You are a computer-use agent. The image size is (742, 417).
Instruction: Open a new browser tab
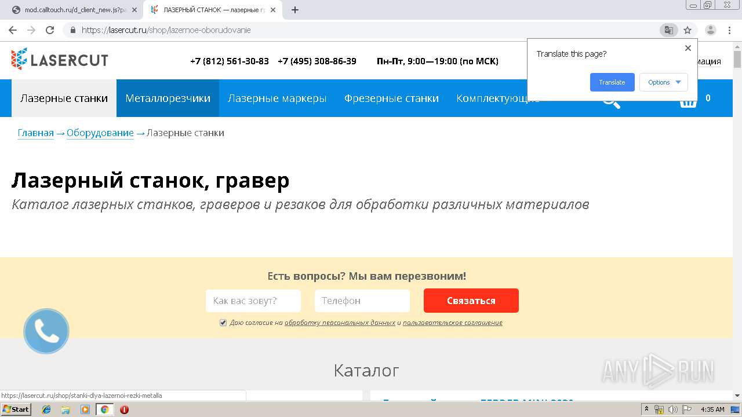click(294, 10)
